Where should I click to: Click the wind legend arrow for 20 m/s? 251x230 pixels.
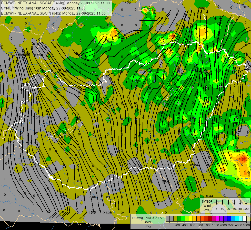coord(228,202)
